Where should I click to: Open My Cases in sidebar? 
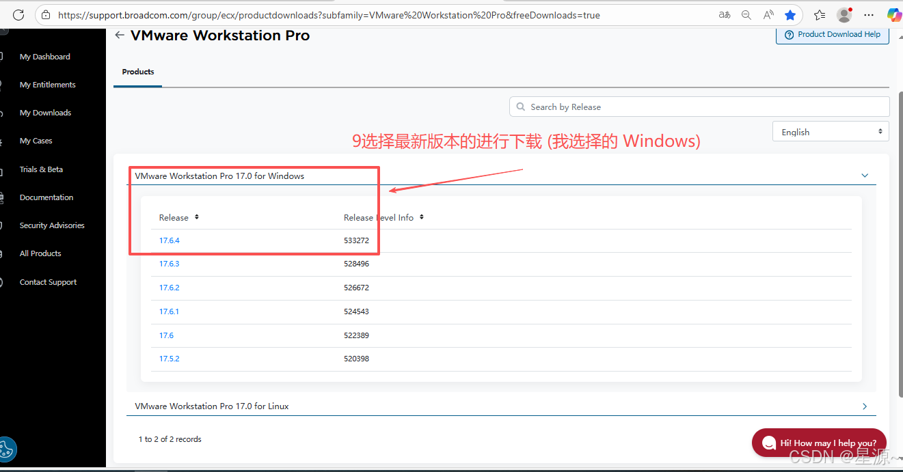(36, 141)
